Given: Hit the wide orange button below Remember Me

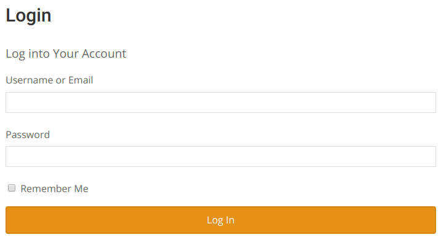Looking at the screenshot, I should click(221, 220).
